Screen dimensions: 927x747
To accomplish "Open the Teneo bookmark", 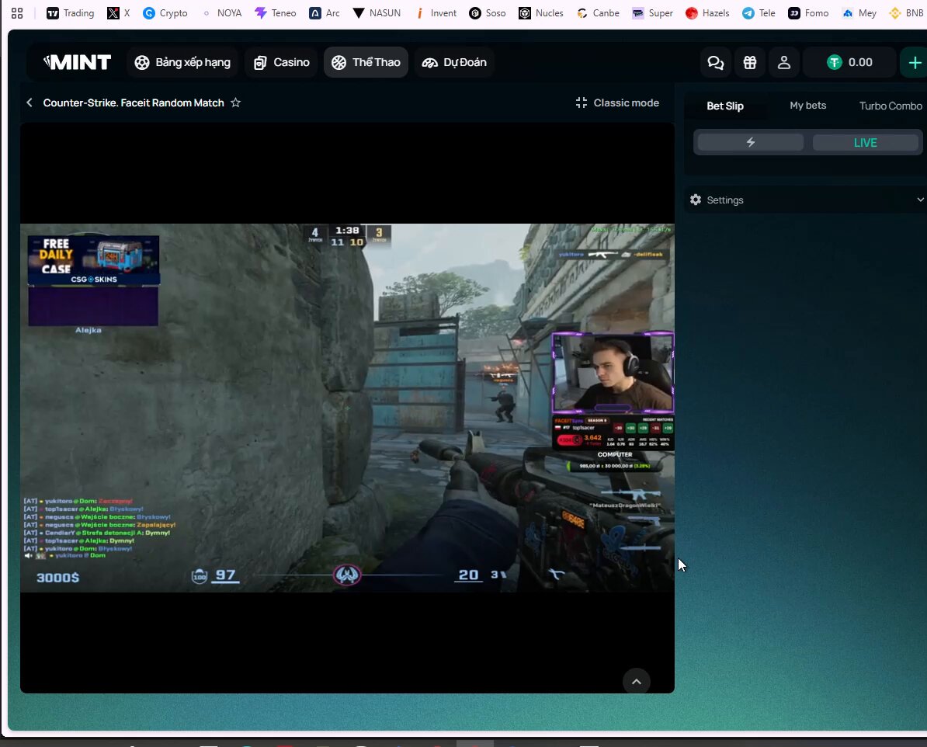I will [275, 13].
